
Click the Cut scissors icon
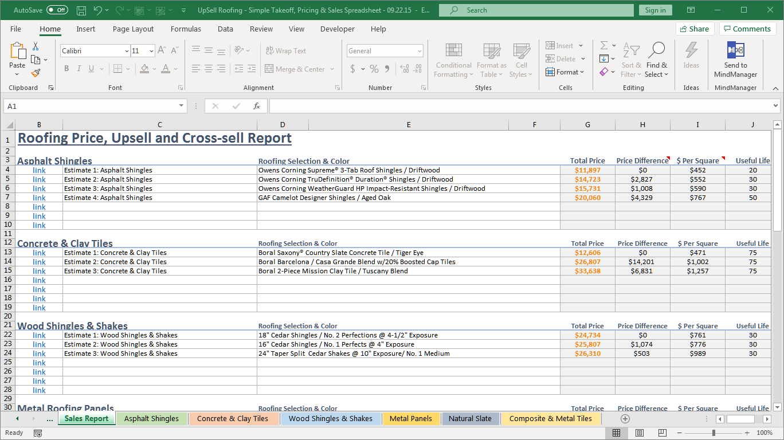(x=36, y=46)
